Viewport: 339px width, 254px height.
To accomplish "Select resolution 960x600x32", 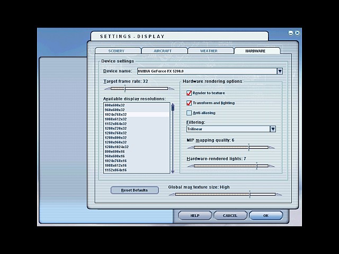I will coord(137,110).
